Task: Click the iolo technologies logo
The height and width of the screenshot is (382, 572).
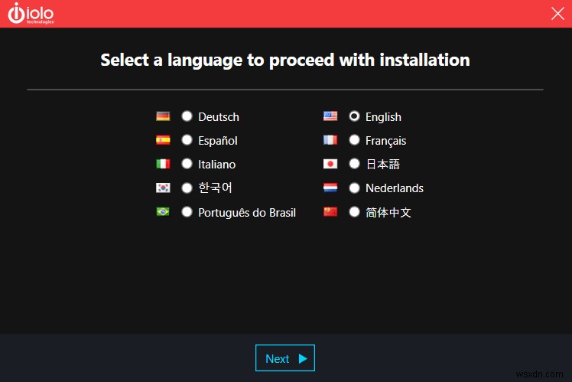Action: 31,14
